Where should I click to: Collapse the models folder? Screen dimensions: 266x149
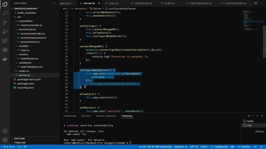[x=24, y=46]
